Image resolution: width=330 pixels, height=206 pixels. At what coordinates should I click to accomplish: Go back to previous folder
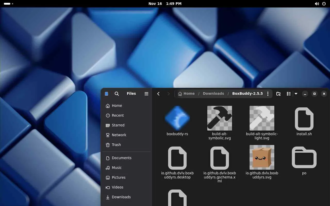click(x=159, y=94)
